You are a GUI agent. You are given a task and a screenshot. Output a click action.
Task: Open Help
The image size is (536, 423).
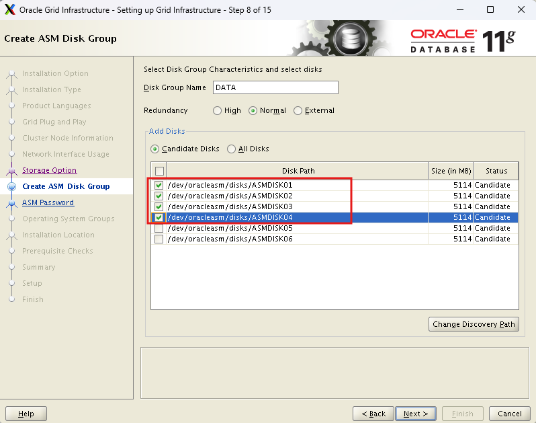click(26, 414)
